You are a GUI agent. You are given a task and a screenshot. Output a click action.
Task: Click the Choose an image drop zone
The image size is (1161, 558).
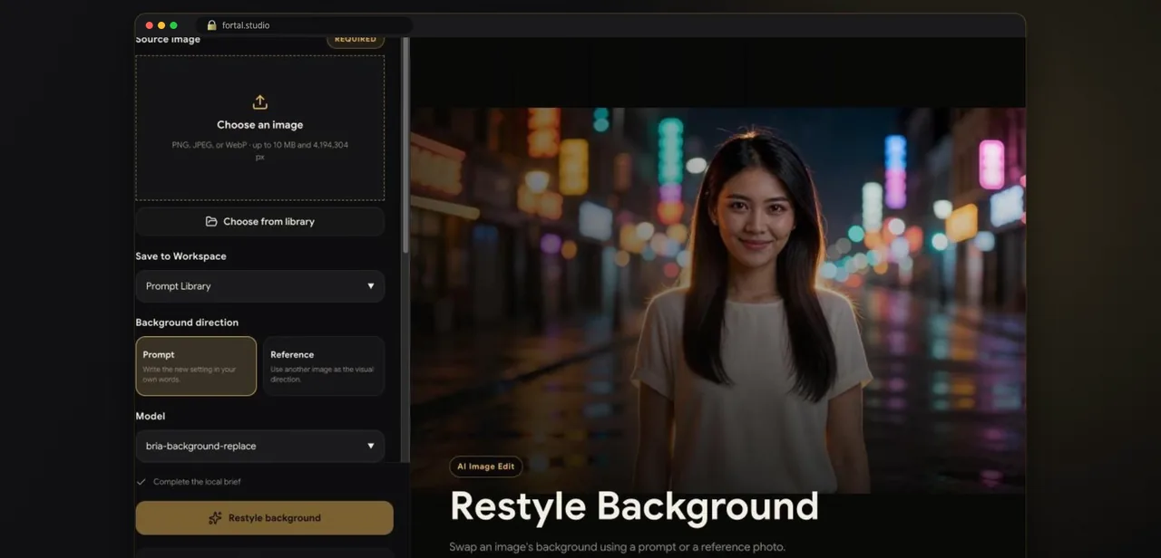(x=259, y=128)
